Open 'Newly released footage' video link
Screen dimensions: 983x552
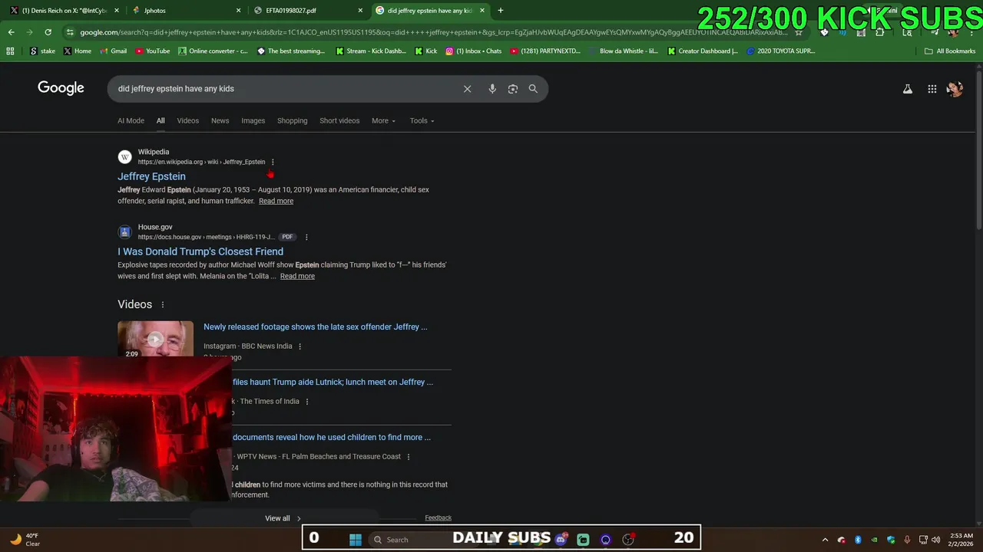click(x=316, y=327)
